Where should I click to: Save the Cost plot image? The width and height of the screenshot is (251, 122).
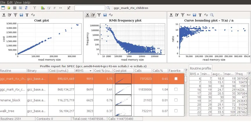21,15
